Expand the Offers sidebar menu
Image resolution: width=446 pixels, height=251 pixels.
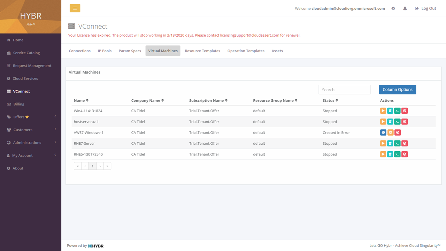tap(31, 117)
